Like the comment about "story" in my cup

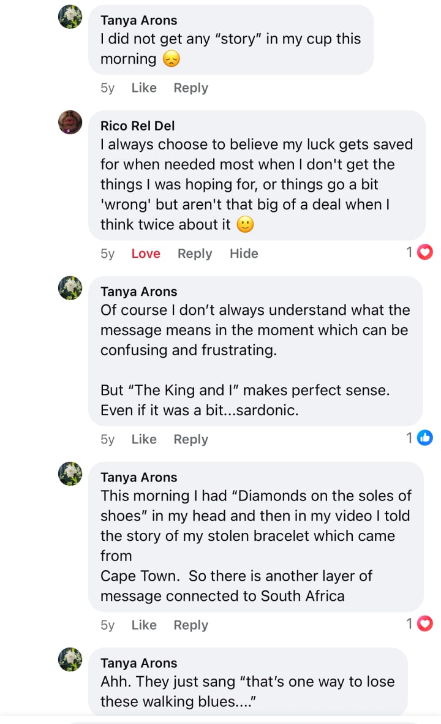pos(144,88)
